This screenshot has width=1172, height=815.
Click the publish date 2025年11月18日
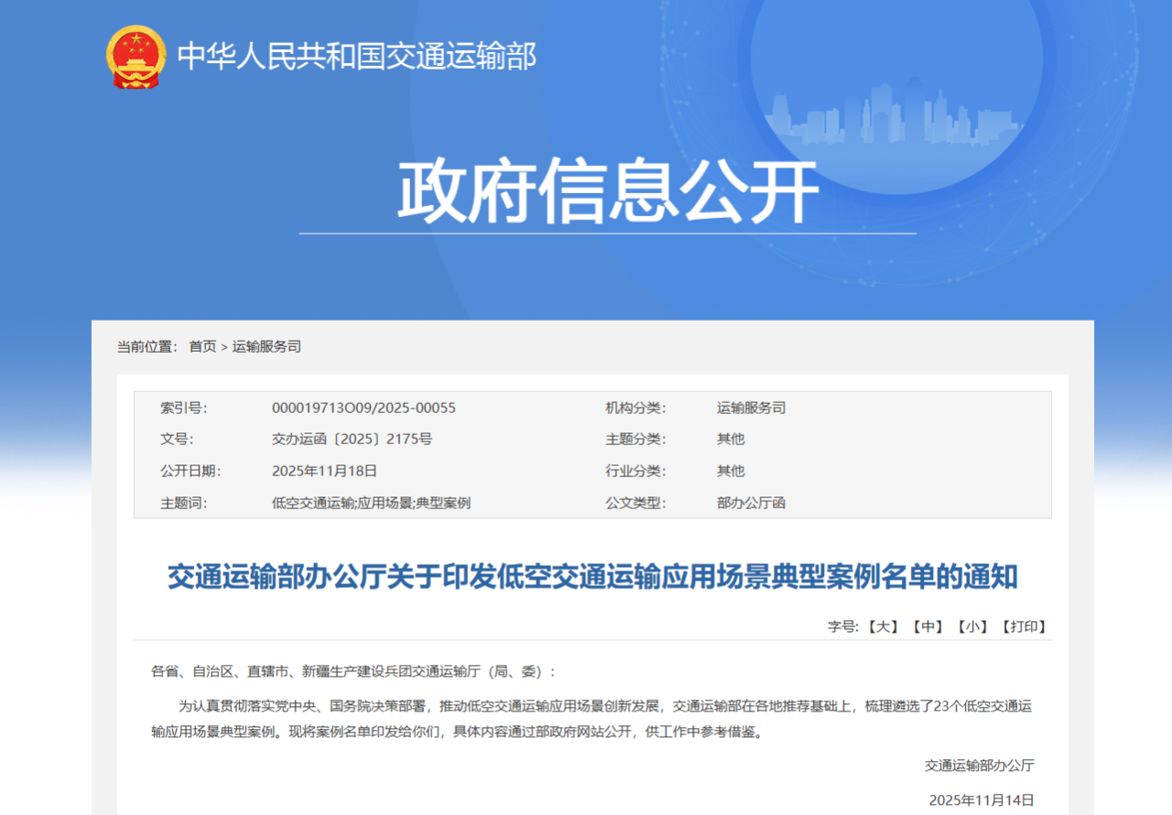coord(324,471)
